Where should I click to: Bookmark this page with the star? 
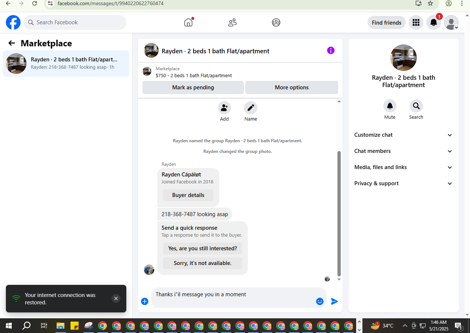point(430,3)
